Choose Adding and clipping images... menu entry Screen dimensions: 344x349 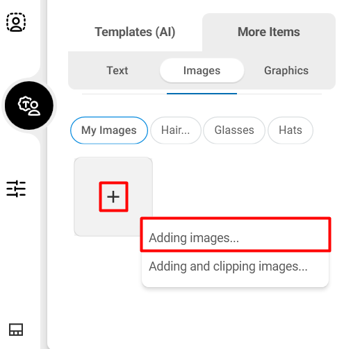236,266
